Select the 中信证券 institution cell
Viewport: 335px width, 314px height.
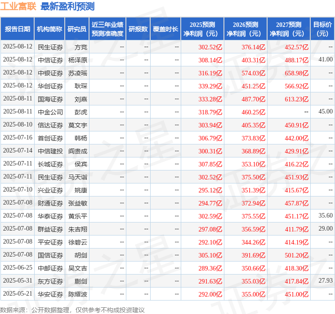click(x=50, y=60)
